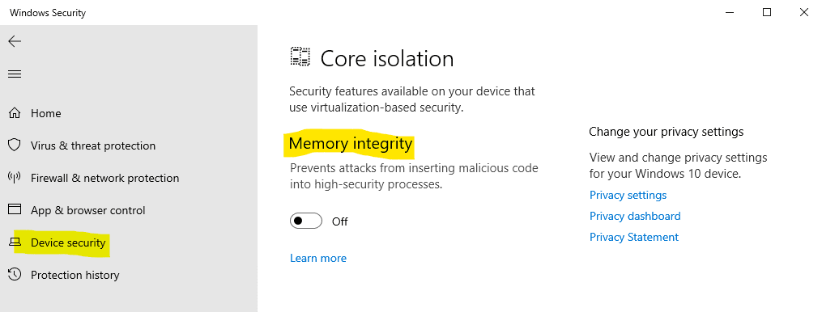Screen dimensions: 822x312
Task: Open the Privacy Statement link
Action: pyautogui.click(x=634, y=237)
